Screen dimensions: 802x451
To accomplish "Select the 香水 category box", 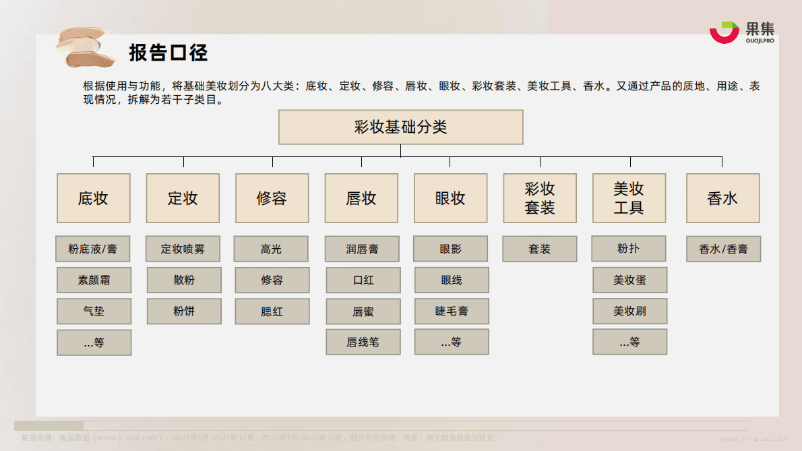I will [x=722, y=198].
